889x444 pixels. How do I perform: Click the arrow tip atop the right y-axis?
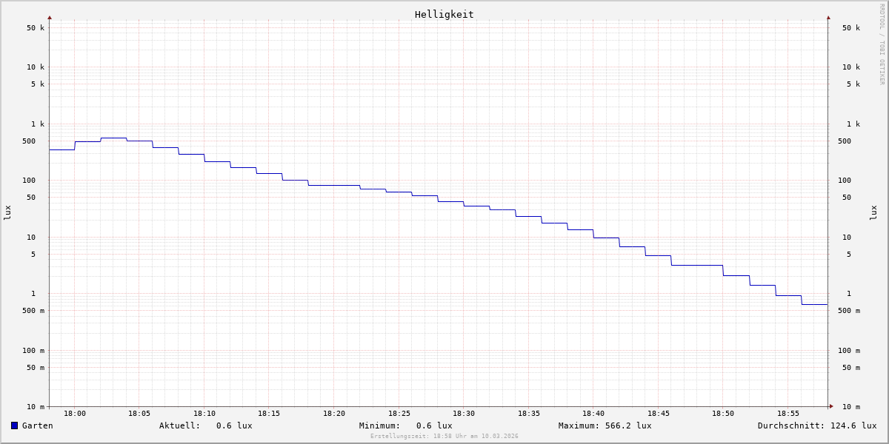[828, 17]
